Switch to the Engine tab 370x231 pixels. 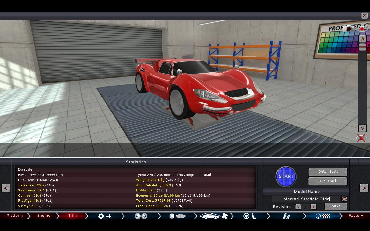43,216
